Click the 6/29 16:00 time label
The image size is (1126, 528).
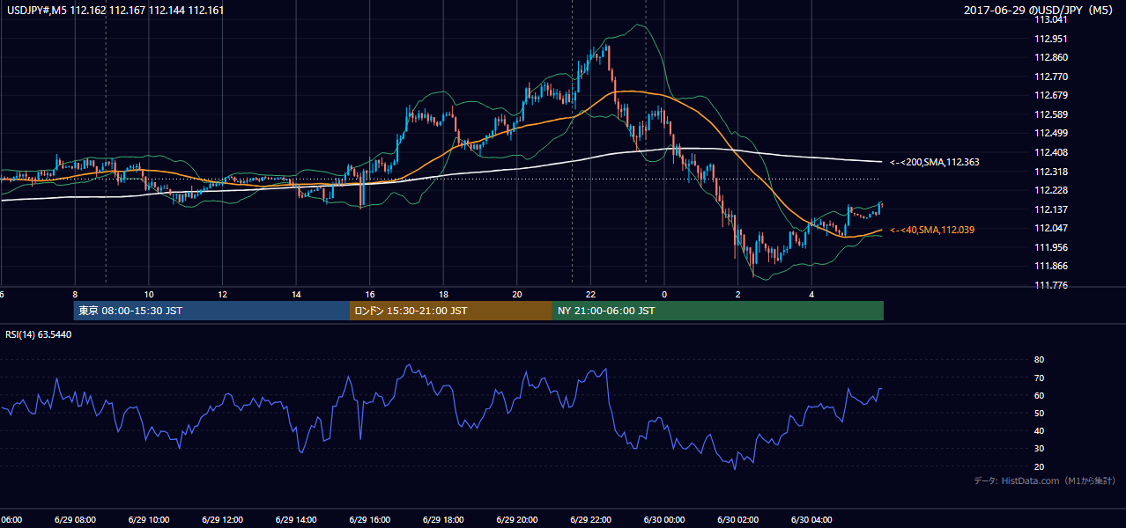[x=369, y=520]
